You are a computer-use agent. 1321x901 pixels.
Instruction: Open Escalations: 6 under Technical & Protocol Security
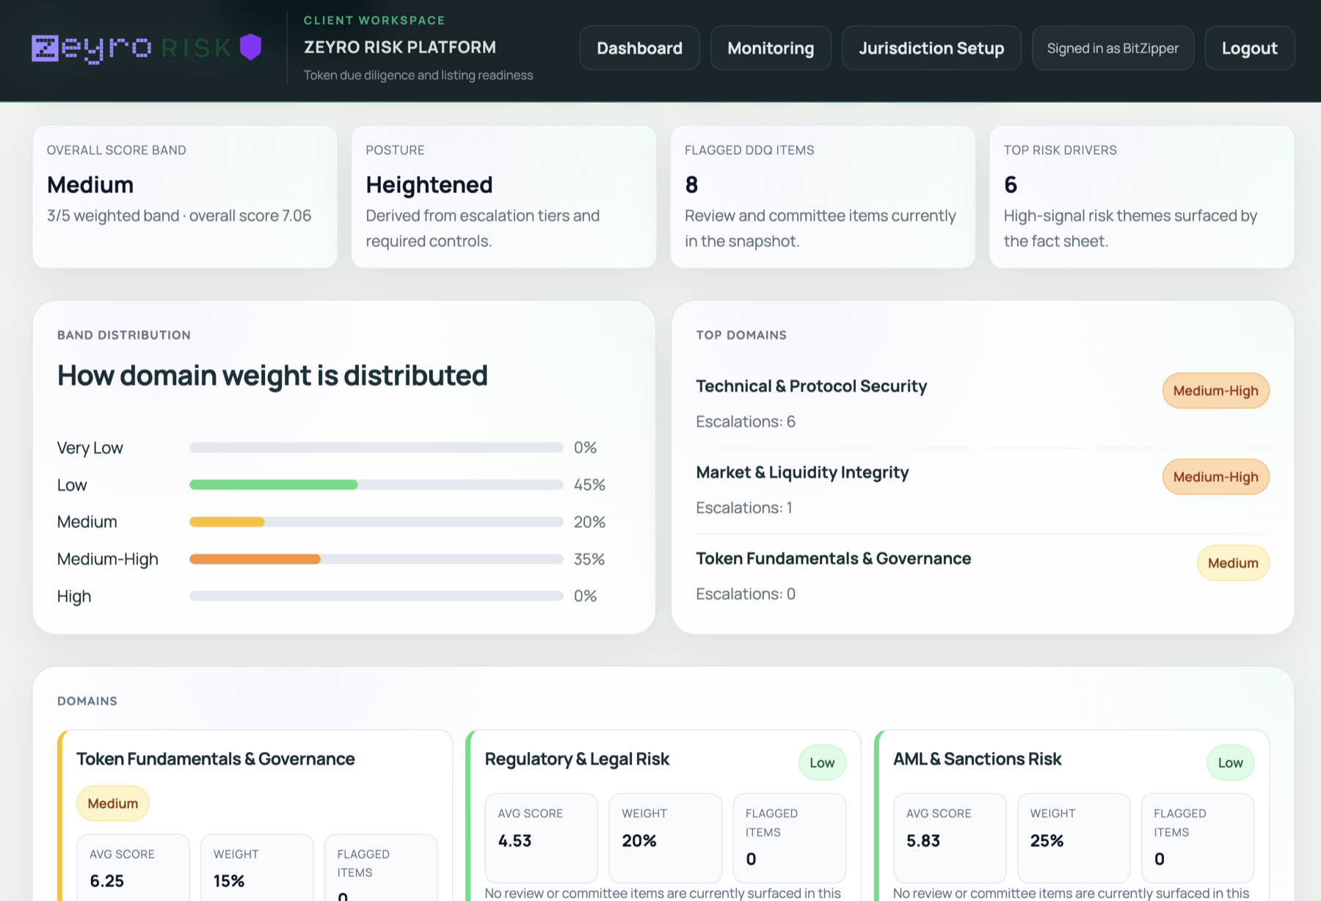tap(746, 421)
